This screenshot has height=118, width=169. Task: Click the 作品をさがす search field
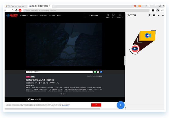94,16
